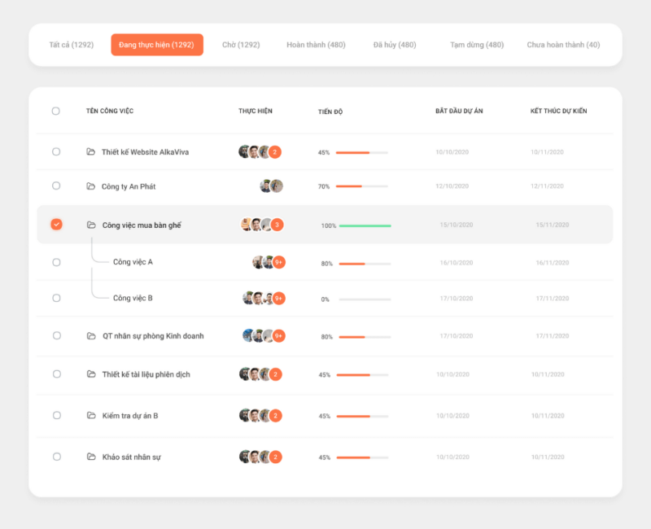Click 80% progress bar of Công việc A

(365, 264)
